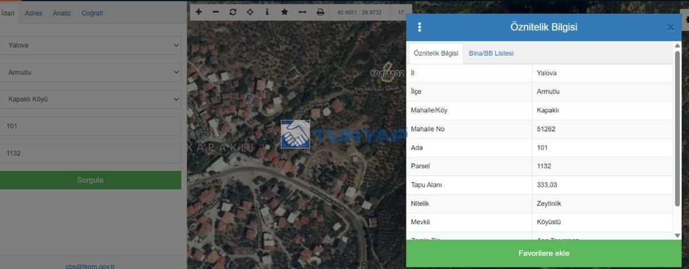689x269 pixels.
Task: Open favorites with the star icon
Action: tap(284, 12)
